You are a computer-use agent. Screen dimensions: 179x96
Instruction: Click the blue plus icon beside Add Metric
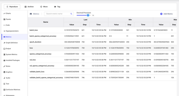pyautogui.click(x=161, y=14)
